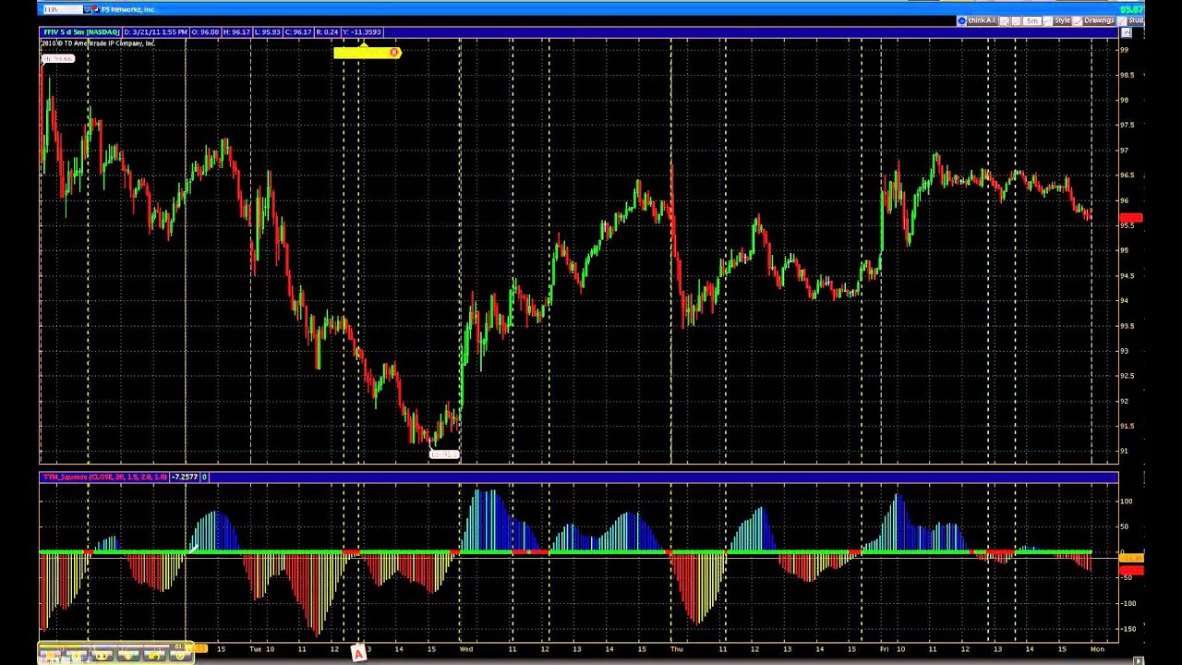
Task: Open the Studies button
Action: click(1134, 20)
